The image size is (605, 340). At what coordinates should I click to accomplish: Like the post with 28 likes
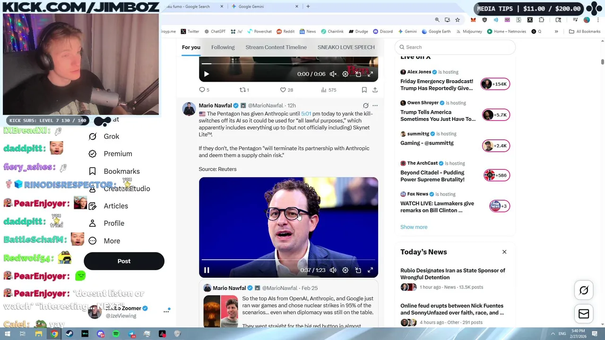point(286,90)
